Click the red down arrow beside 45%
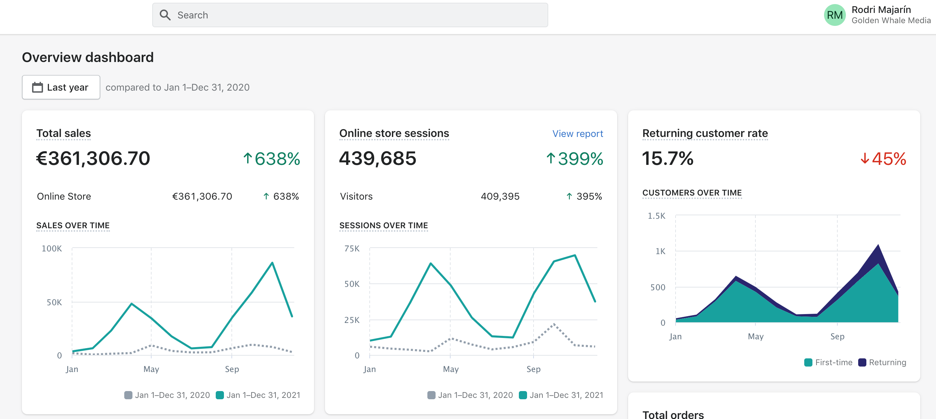 point(864,158)
